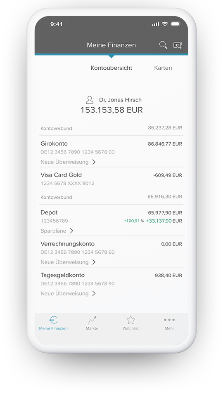Open the money transfer icon in header
The image size is (223, 396).
[x=178, y=45]
